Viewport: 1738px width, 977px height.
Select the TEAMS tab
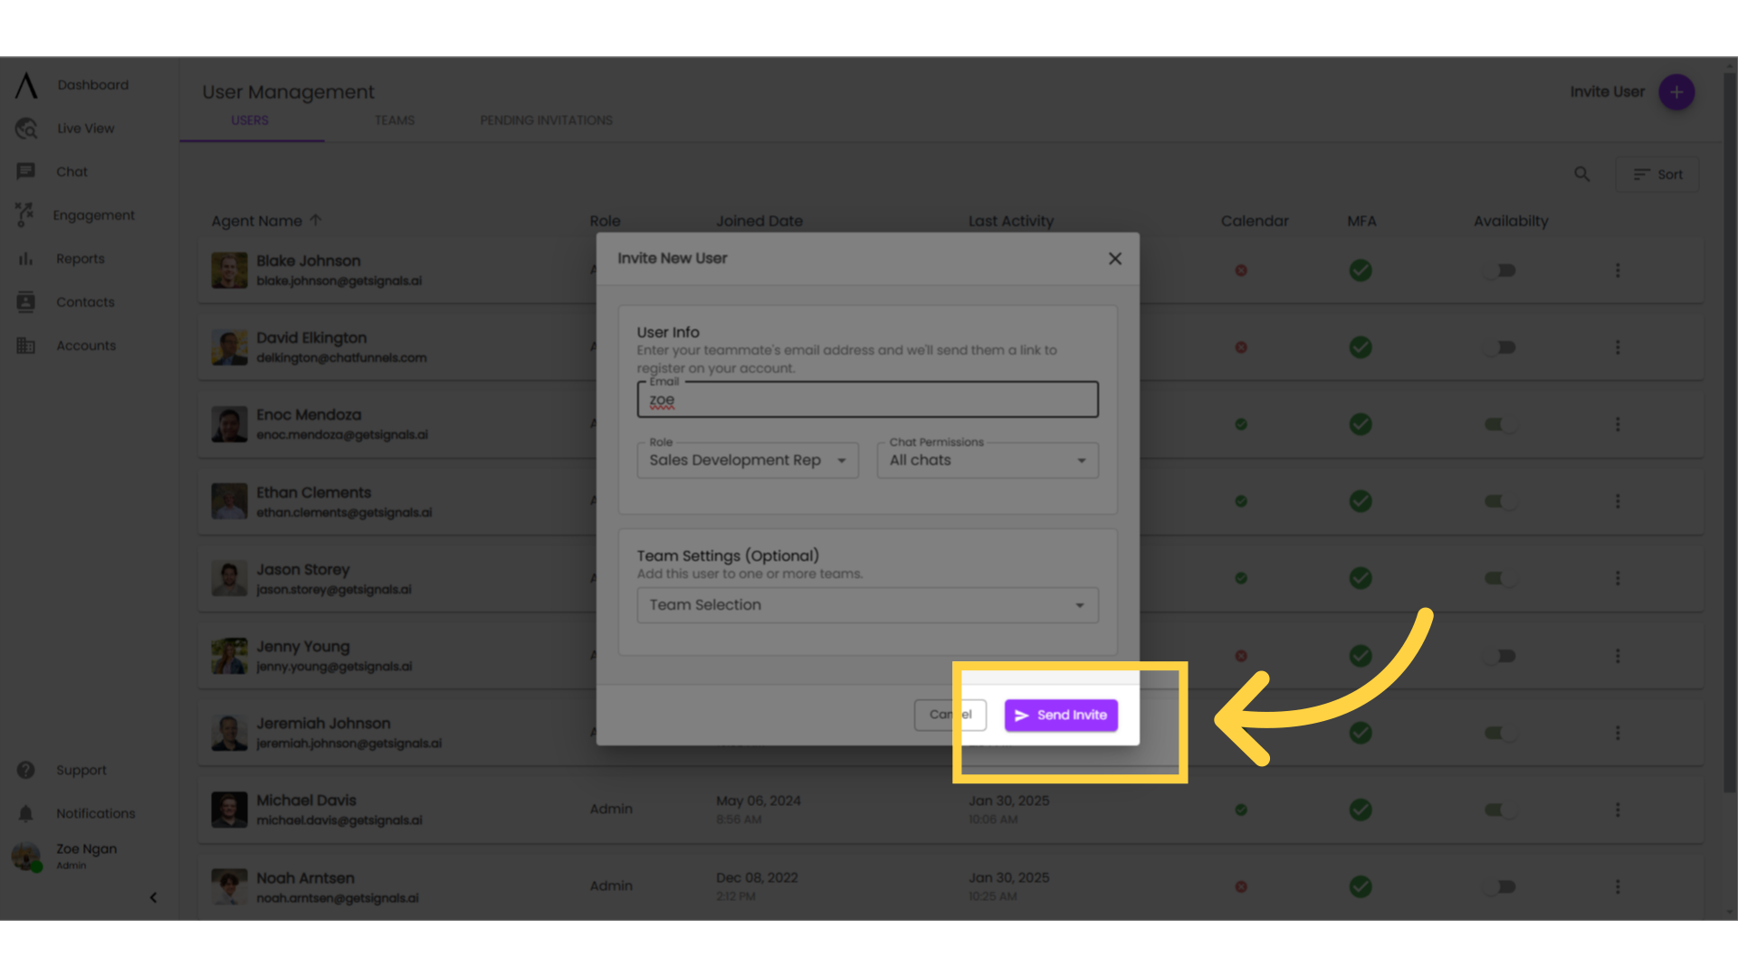tap(394, 119)
